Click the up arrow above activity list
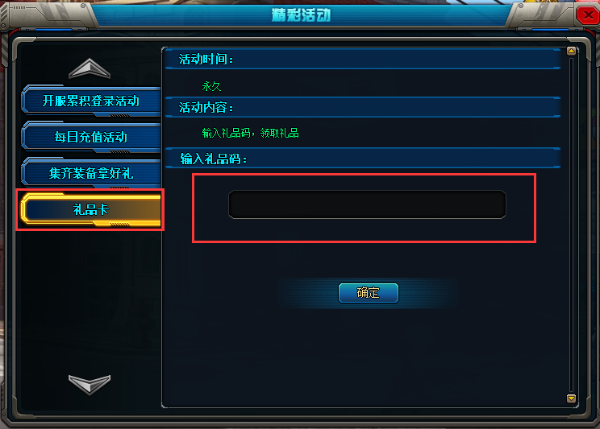The width and height of the screenshot is (600, 429). pyautogui.click(x=90, y=68)
